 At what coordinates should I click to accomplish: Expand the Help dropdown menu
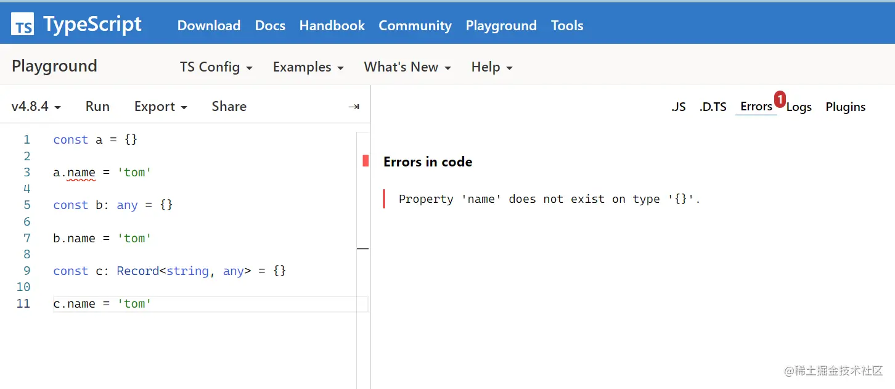pos(492,67)
